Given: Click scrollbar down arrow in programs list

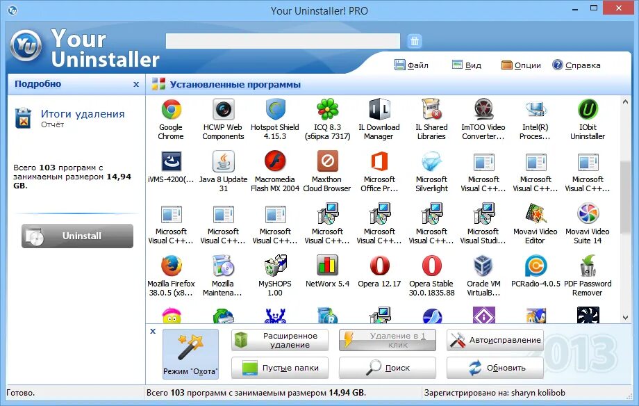Looking at the screenshot, I should coord(626,318).
